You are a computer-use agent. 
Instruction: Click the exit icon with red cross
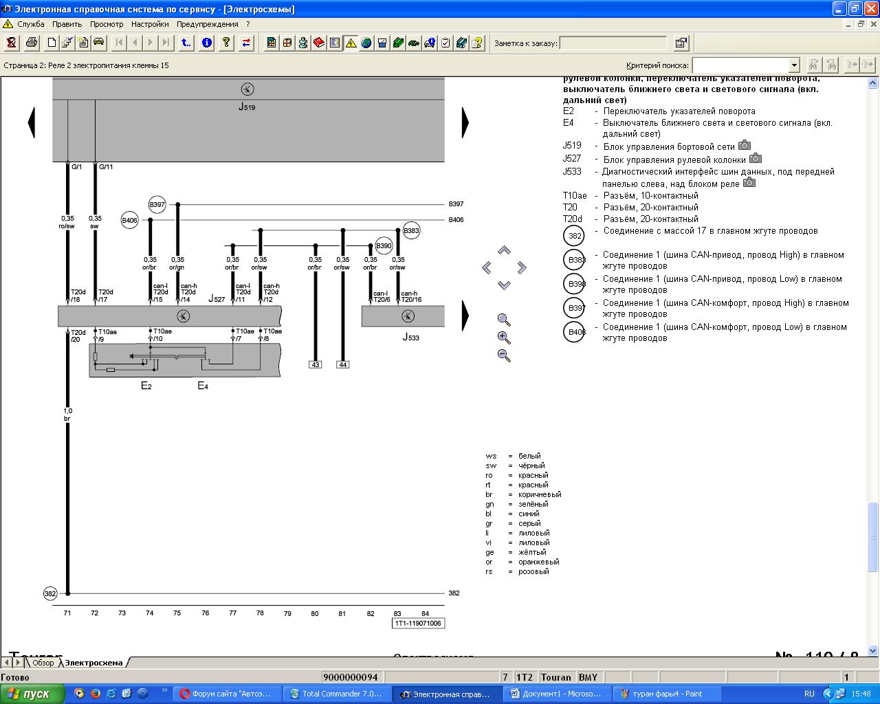point(12,43)
